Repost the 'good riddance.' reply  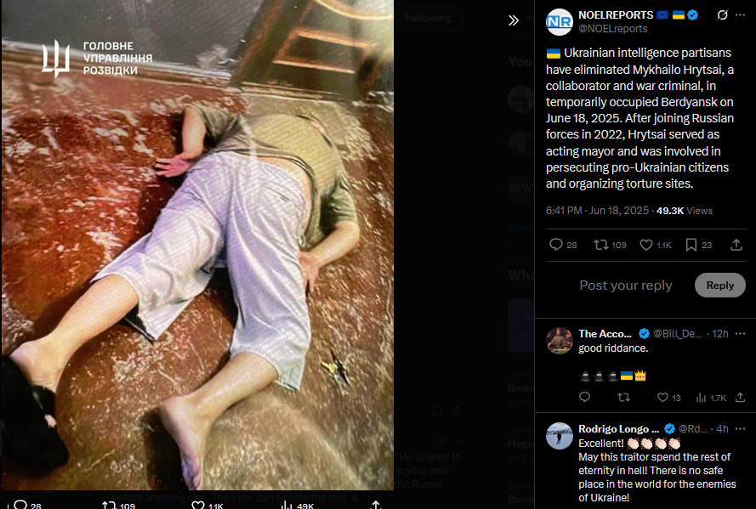pyautogui.click(x=623, y=398)
